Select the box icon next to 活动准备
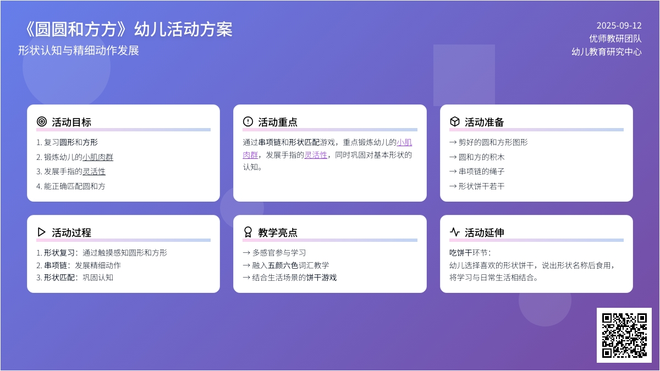660x371 pixels. click(x=454, y=121)
